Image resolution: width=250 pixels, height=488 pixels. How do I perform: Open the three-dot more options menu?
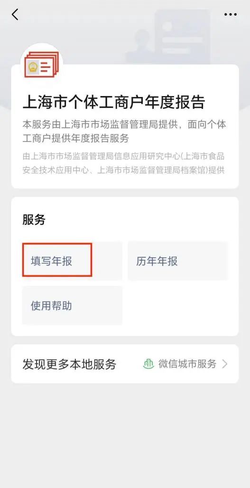(231, 14)
